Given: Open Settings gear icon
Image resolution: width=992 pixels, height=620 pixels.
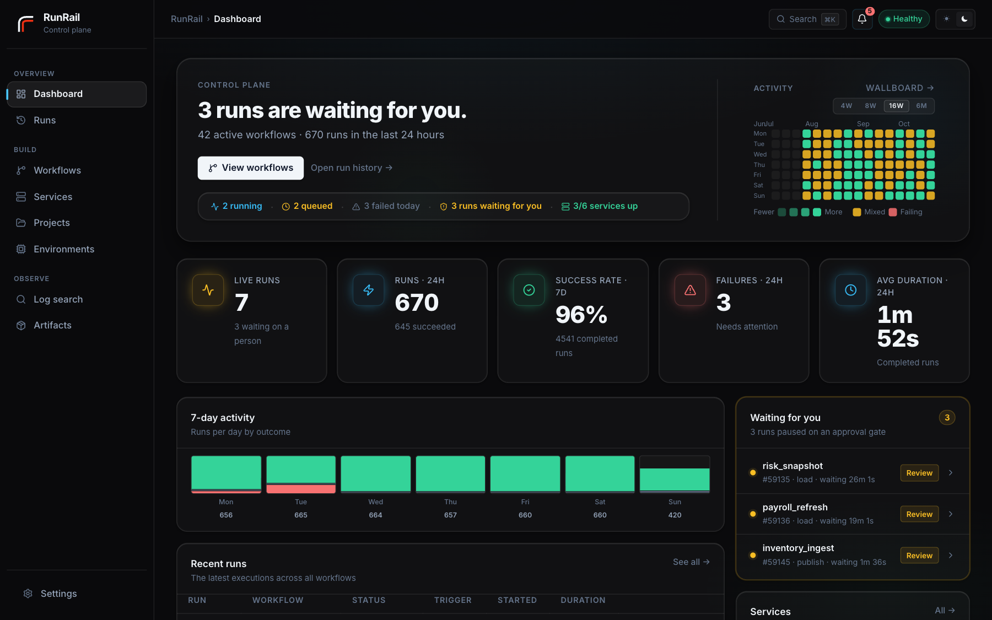Looking at the screenshot, I should (x=28, y=594).
